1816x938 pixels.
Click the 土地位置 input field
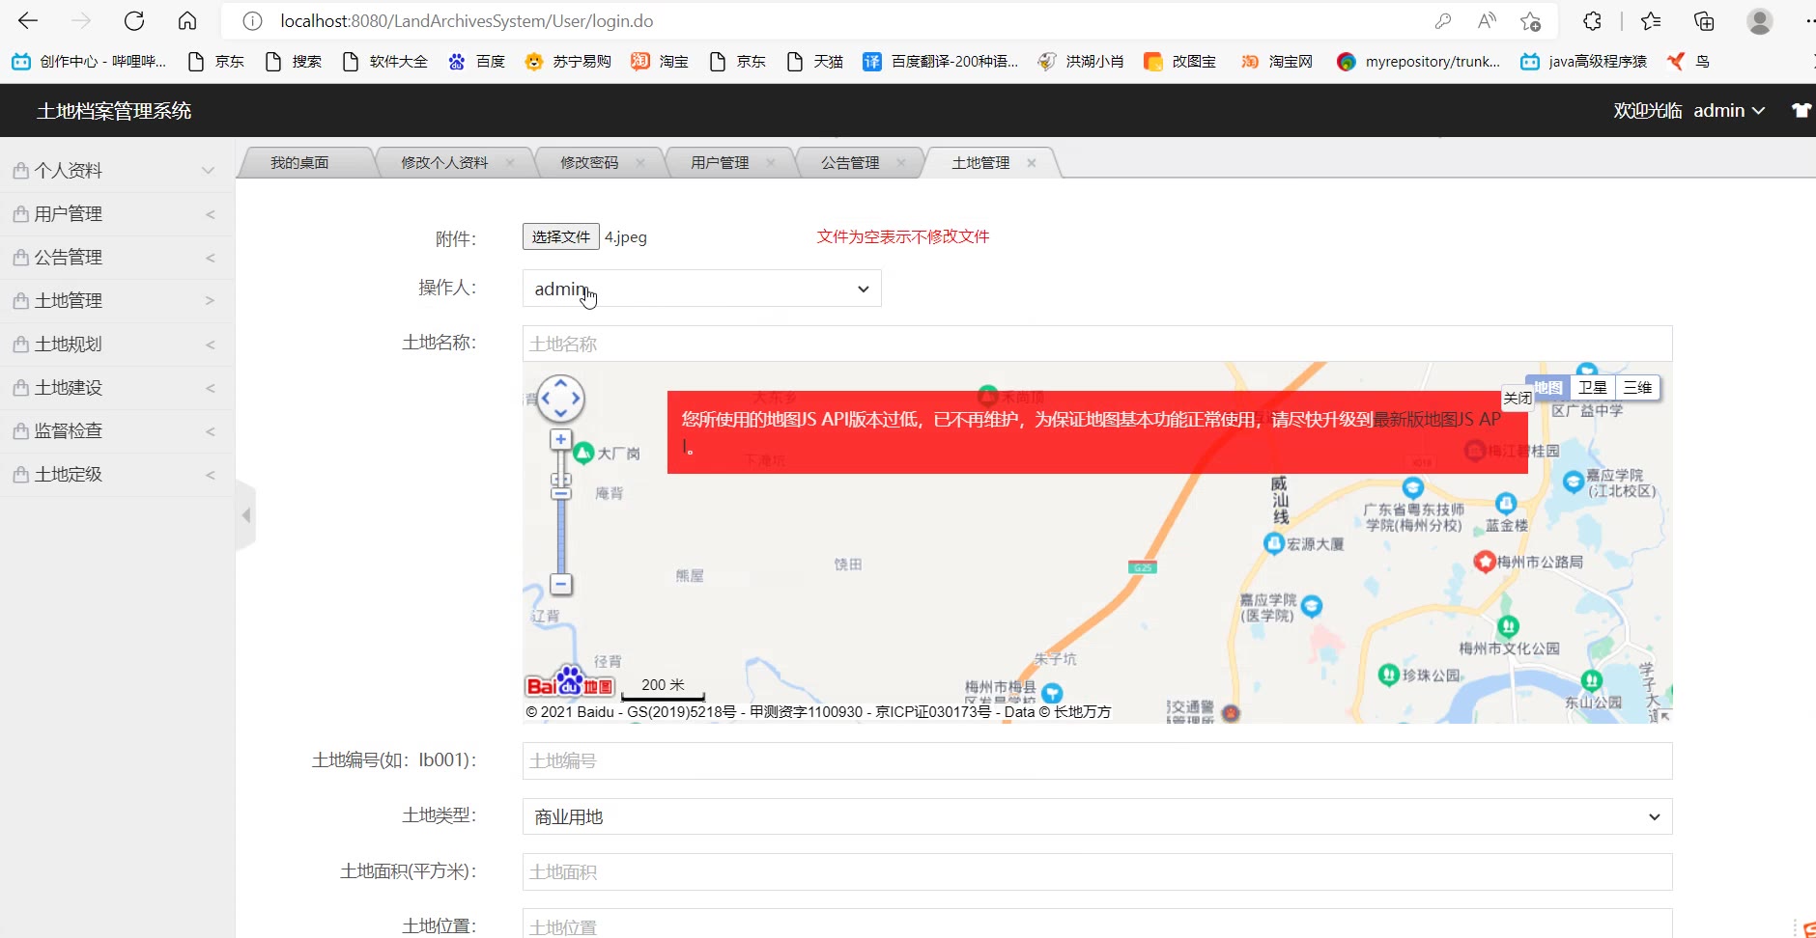(1096, 924)
